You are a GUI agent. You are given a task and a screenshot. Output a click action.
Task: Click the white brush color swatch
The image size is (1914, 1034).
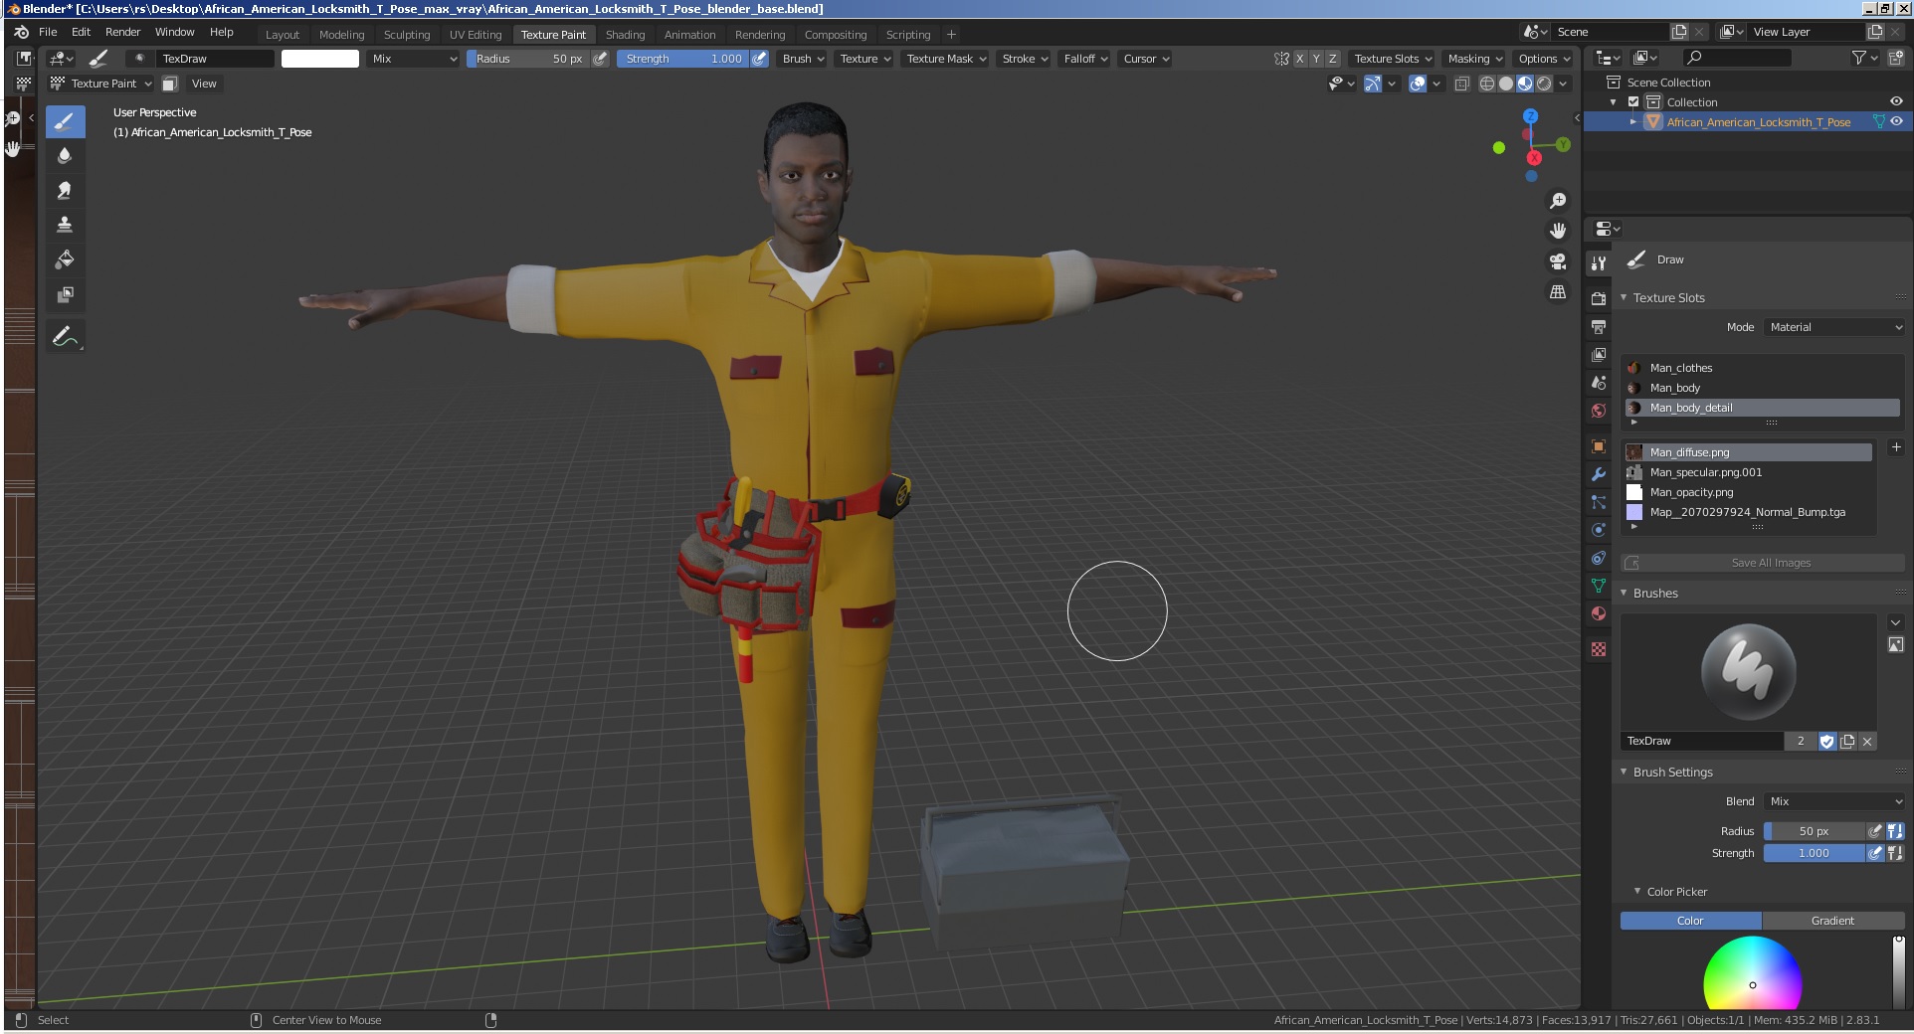[320, 59]
